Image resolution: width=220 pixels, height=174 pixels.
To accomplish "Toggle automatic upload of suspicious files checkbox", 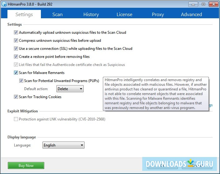I will click(16, 33).
